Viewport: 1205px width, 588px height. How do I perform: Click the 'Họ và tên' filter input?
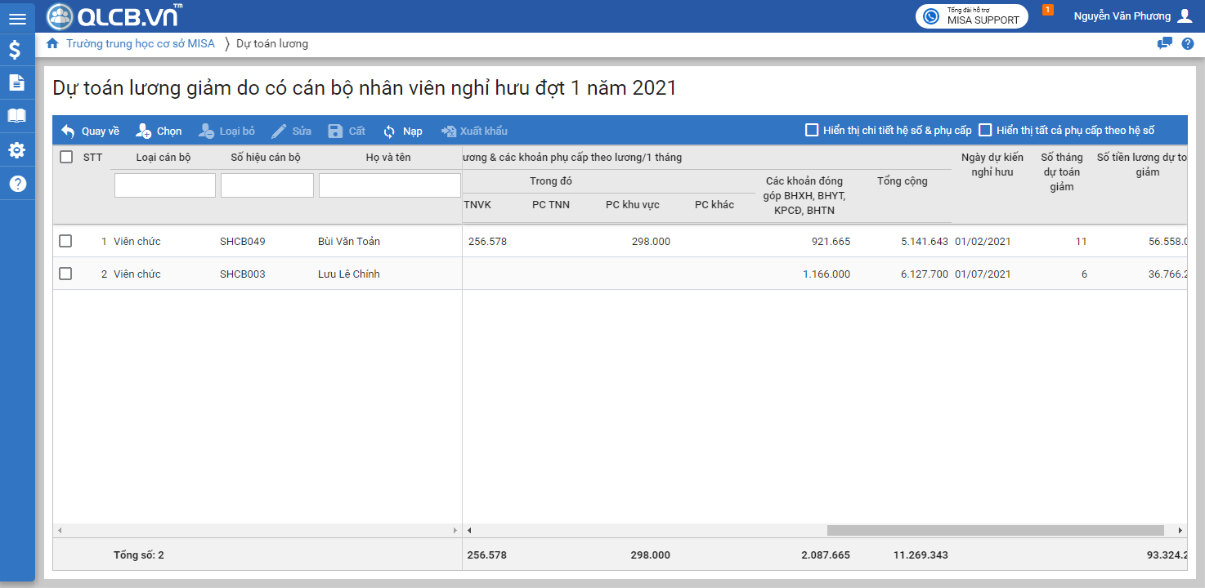point(389,185)
